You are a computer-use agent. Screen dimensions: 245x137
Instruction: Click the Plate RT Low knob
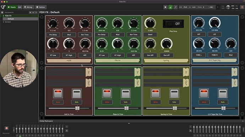(102, 44)
